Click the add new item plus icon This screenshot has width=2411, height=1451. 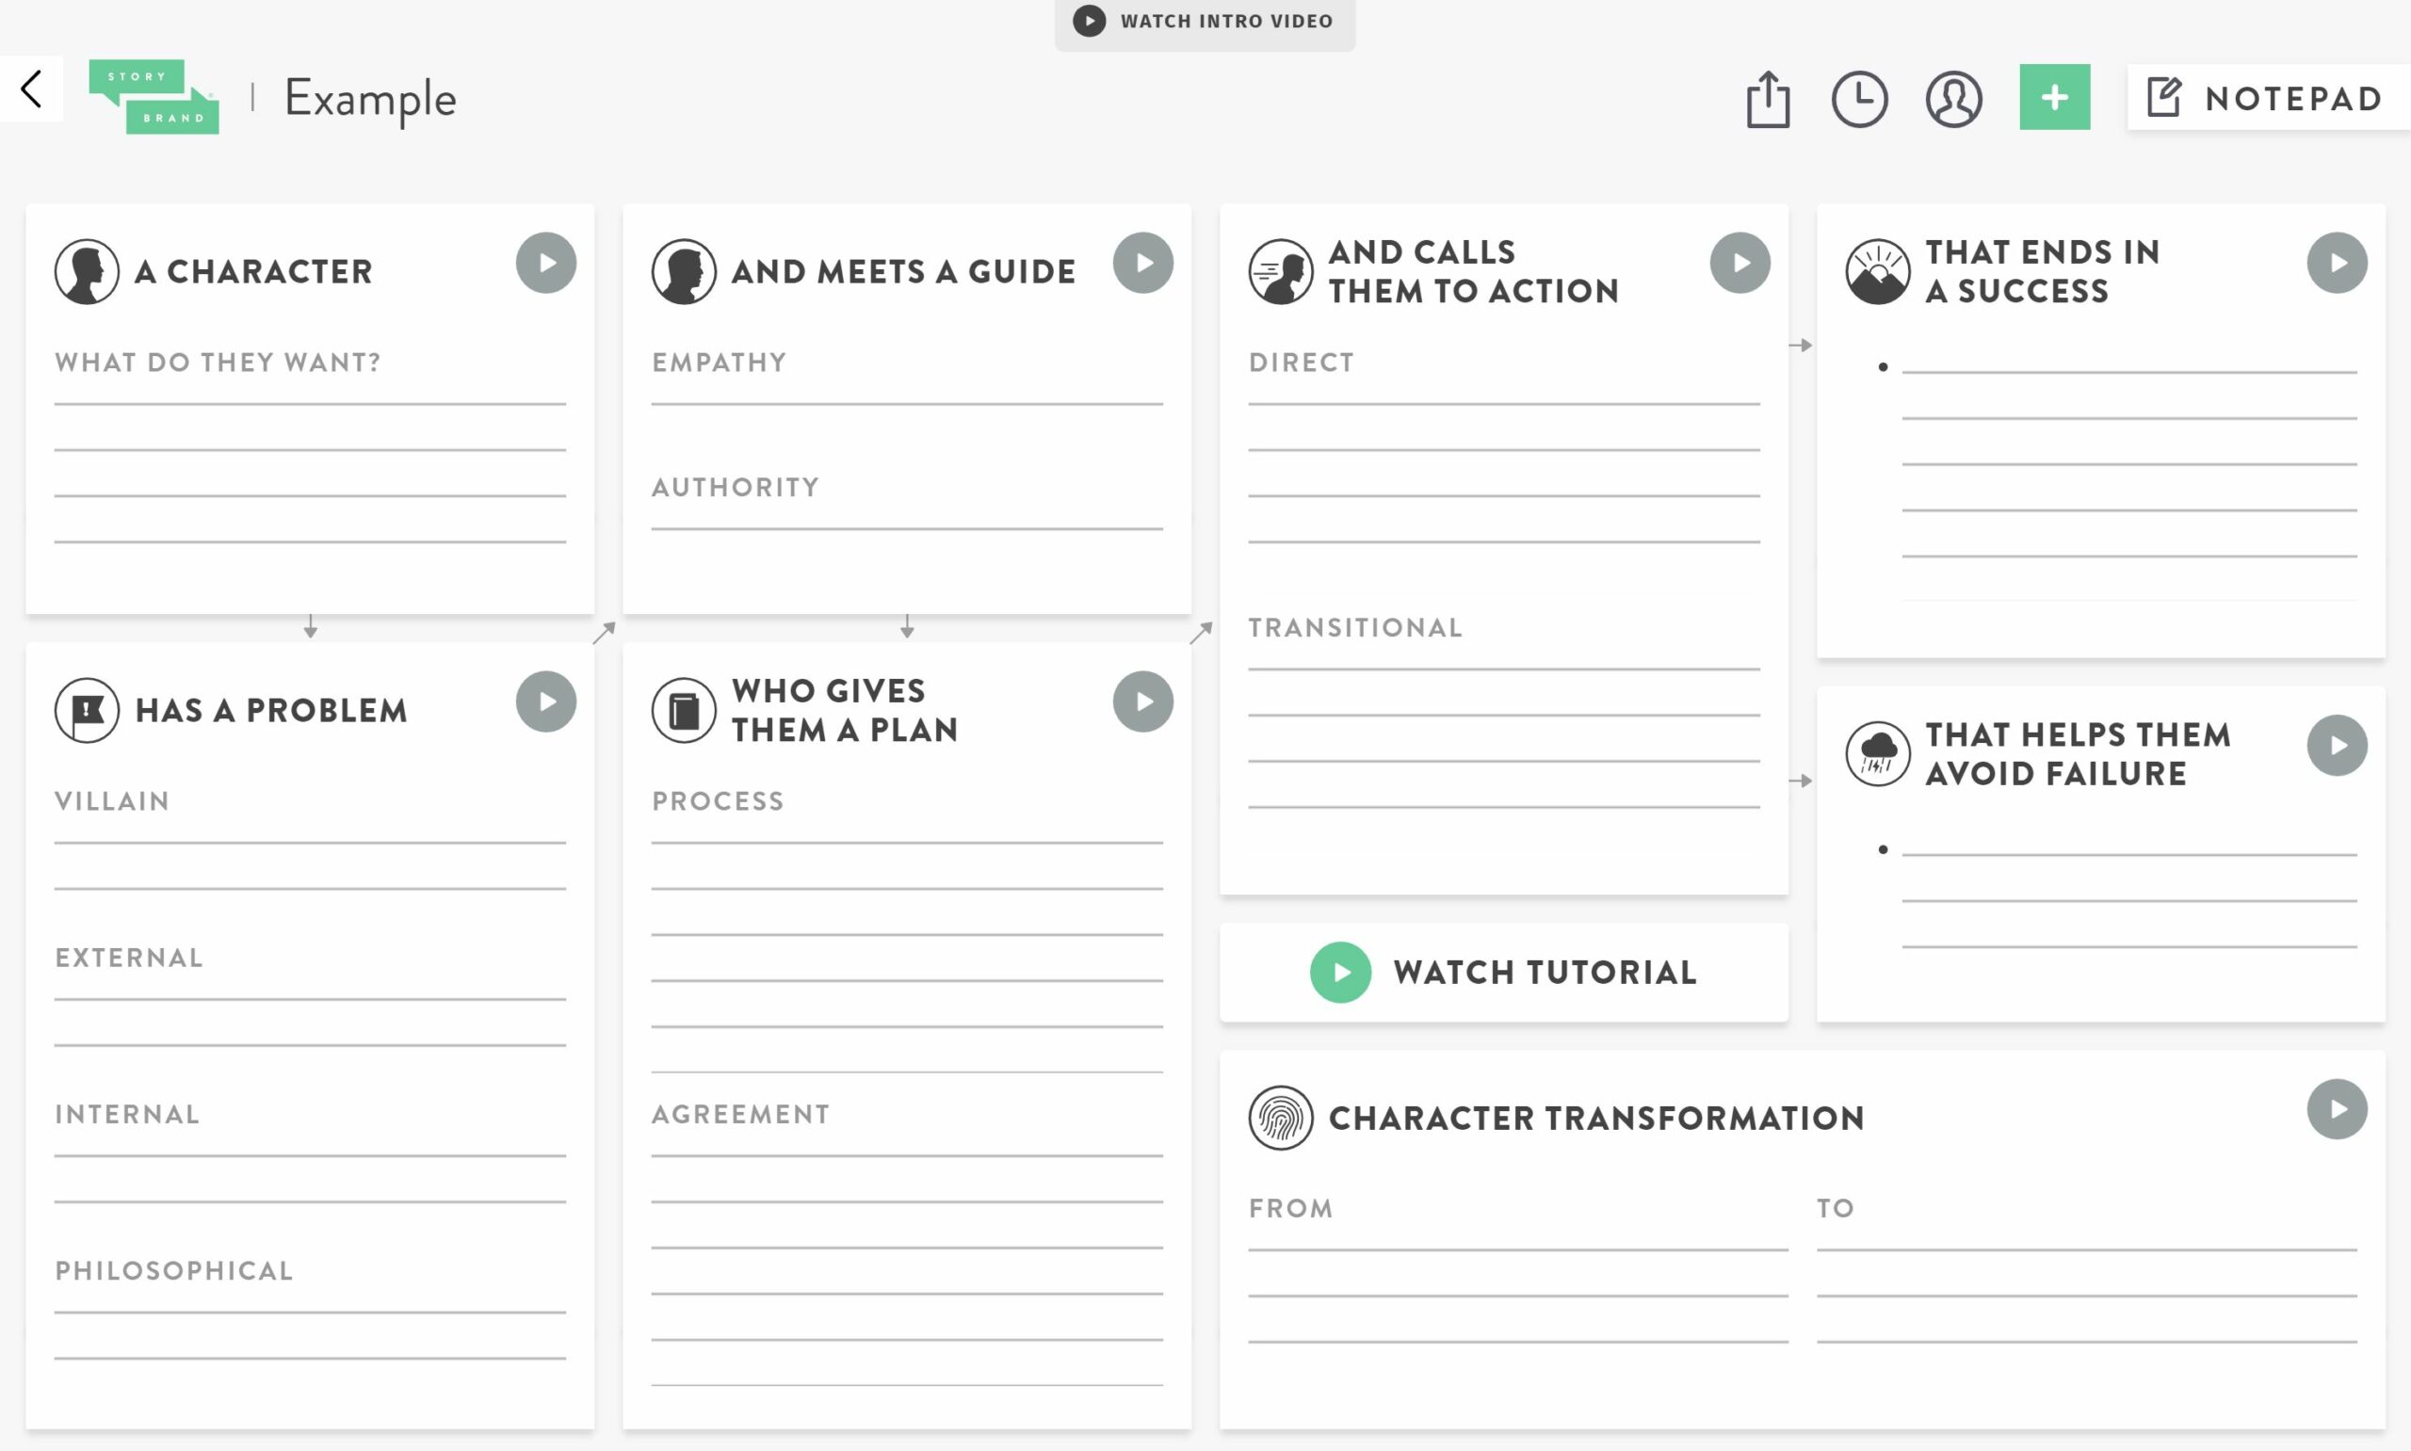click(2054, 100)
